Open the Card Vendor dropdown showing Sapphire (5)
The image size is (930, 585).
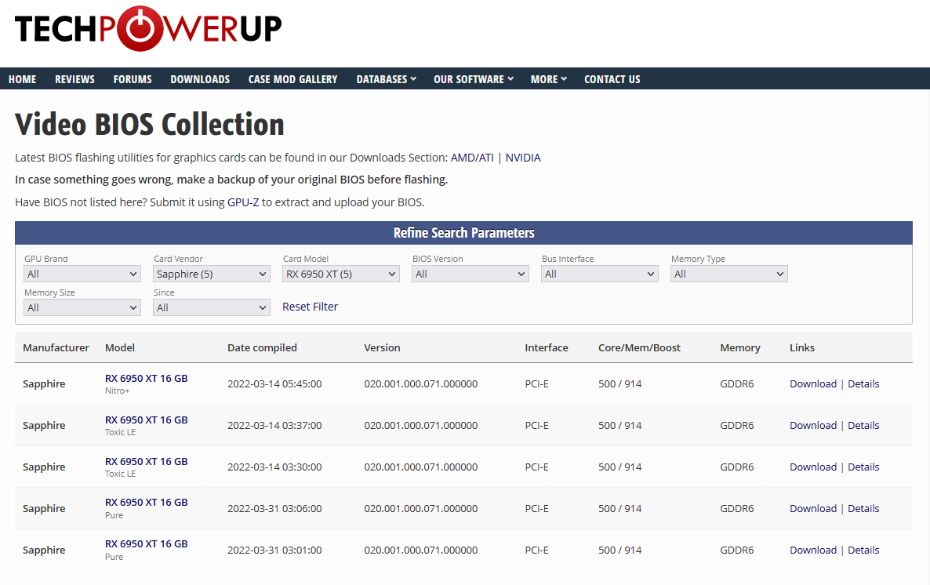click(211, 274)
